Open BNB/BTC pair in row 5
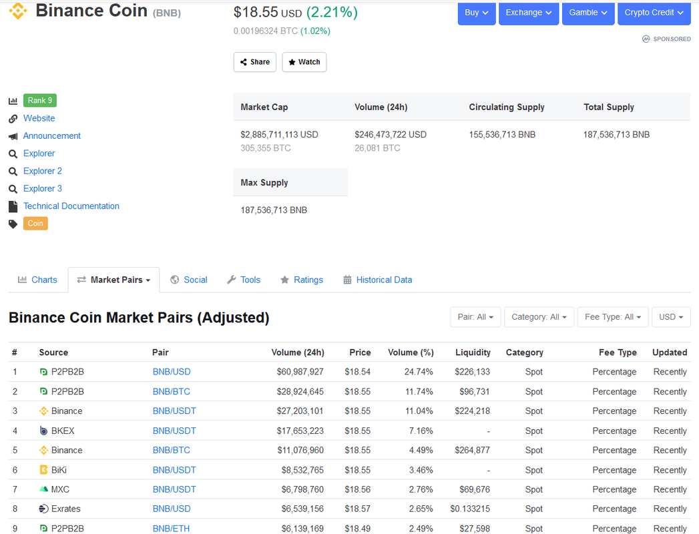The image size is (699, 534). (172, 450)
